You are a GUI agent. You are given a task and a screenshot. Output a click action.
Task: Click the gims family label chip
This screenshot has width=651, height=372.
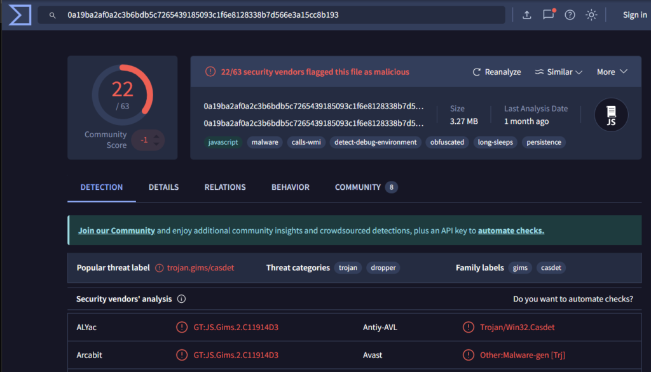tap(520, 268)
